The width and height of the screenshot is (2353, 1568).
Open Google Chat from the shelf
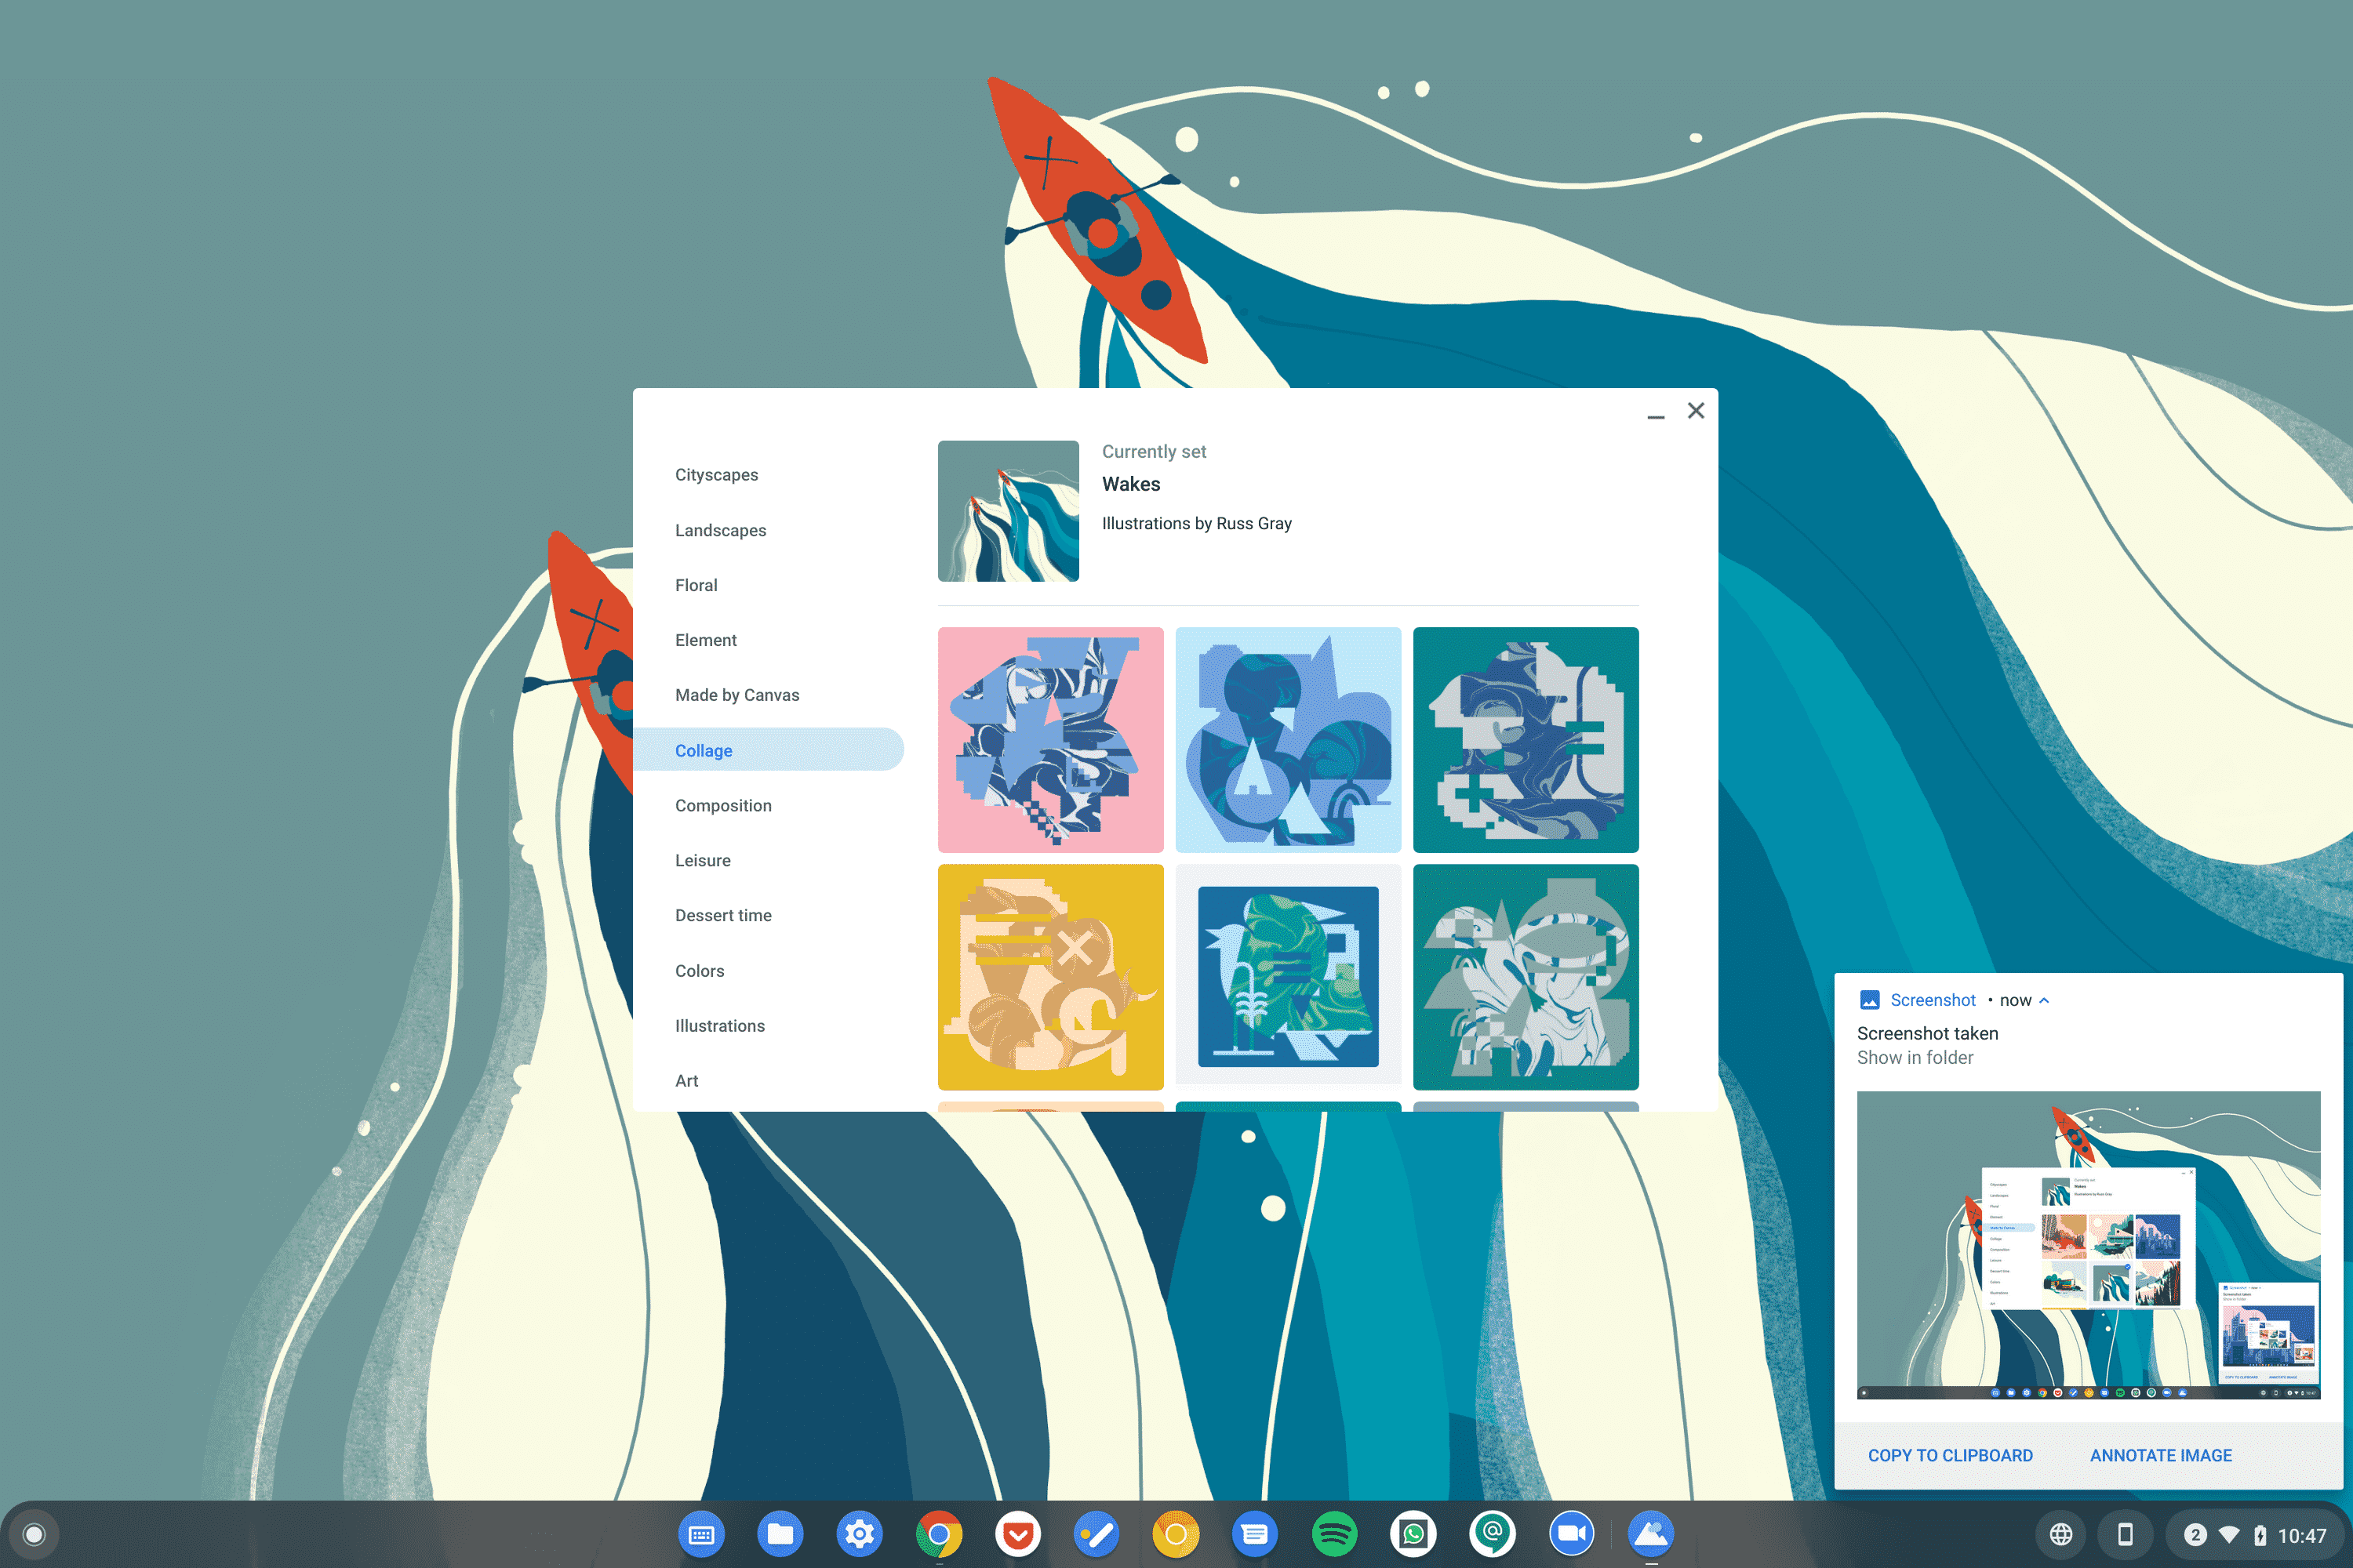pyautogui.click(x=1492, y=1533)
